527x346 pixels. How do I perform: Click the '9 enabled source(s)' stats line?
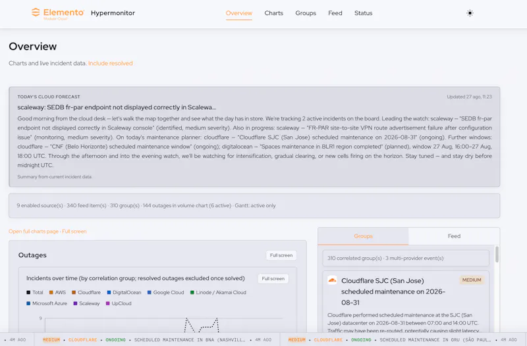coord(146,205)
